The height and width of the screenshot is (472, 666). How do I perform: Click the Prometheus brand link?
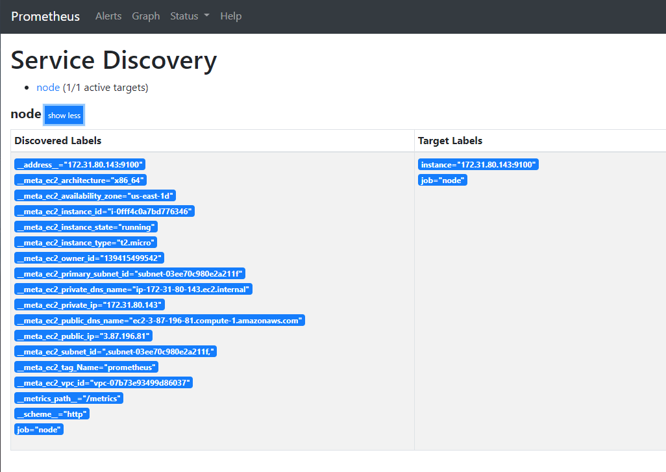click(x=45, y=16)
